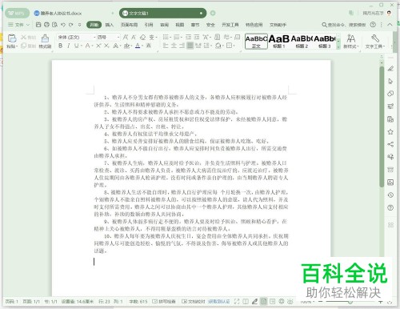Decrease font size with the smaller A icon
400x309 pixels.
click(x=134, y=37)
